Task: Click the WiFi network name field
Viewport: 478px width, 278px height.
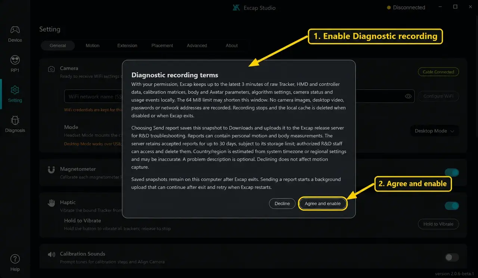Action: pos(94,97)
